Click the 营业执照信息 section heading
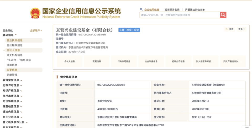 pos(69,77)
